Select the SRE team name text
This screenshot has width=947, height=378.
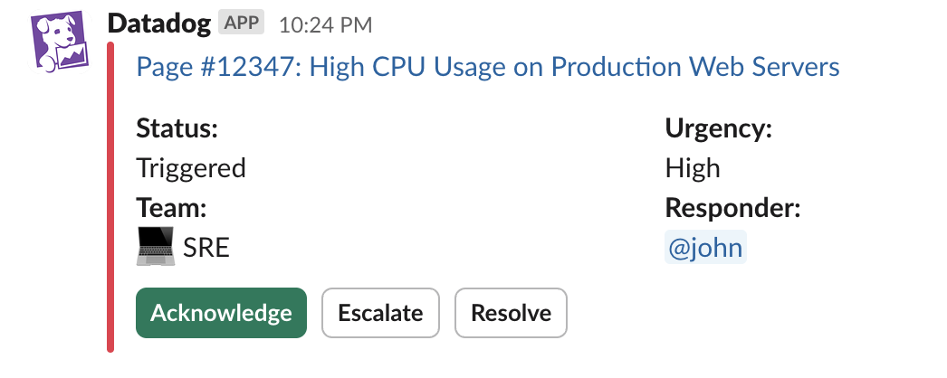[206, 248]
